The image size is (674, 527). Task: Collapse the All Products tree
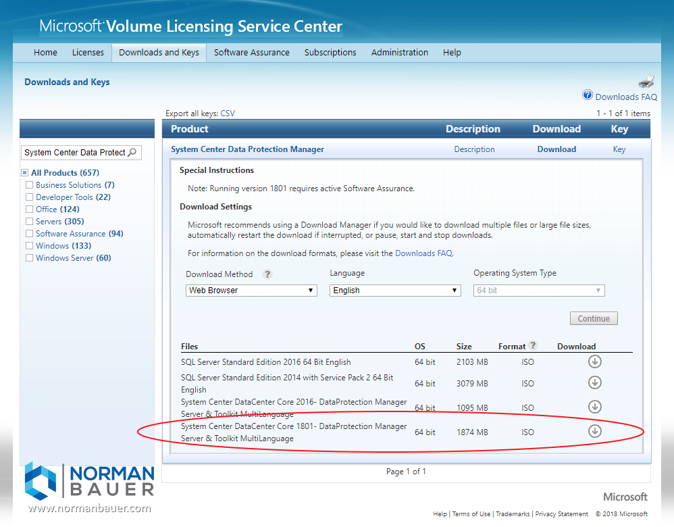pos(25,173)
